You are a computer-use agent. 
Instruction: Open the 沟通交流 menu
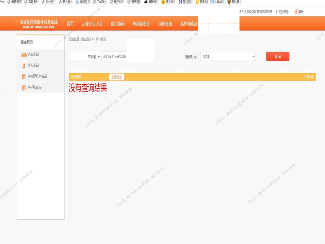[165, 24]
